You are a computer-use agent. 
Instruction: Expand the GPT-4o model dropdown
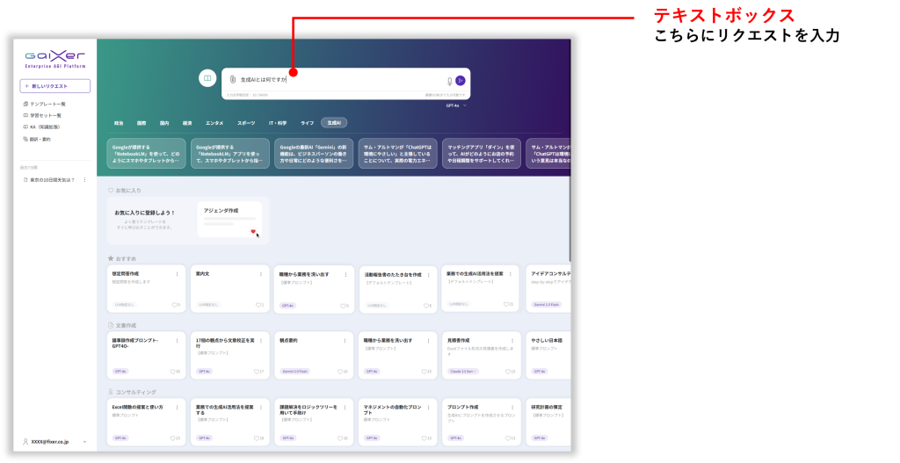coord(456,105)
